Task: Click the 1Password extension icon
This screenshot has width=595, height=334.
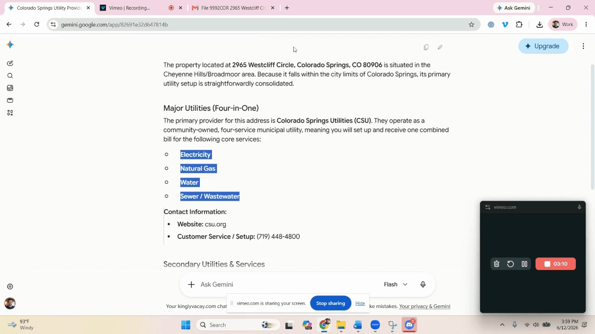Action: pos(491,25)
